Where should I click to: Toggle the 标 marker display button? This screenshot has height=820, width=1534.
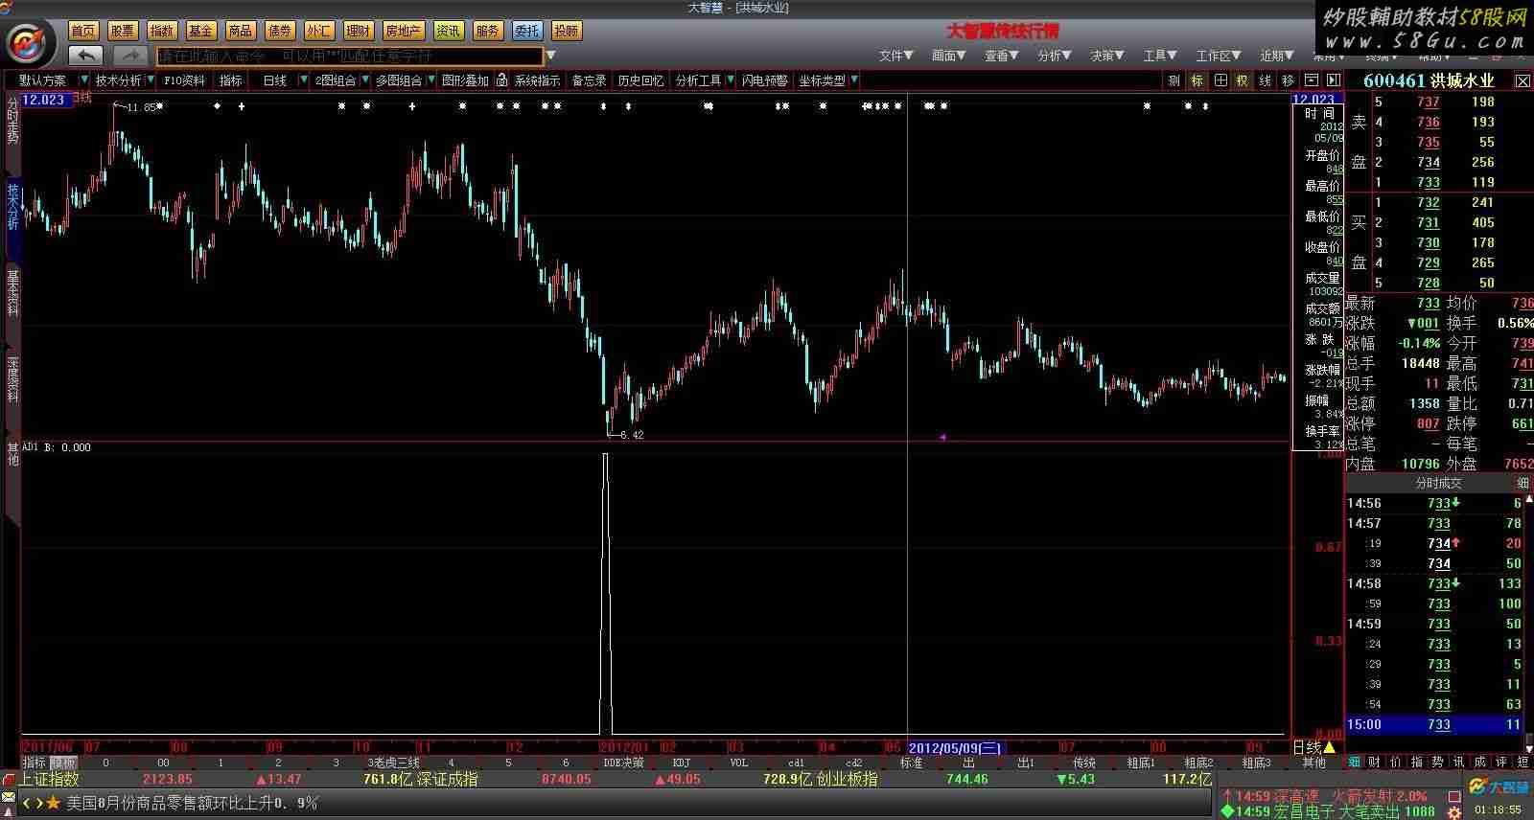(x=1197, y=80)
